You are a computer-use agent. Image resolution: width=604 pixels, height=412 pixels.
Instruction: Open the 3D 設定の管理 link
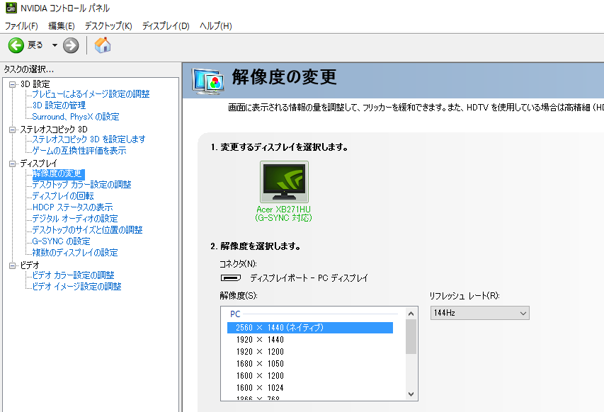[59, 105]
